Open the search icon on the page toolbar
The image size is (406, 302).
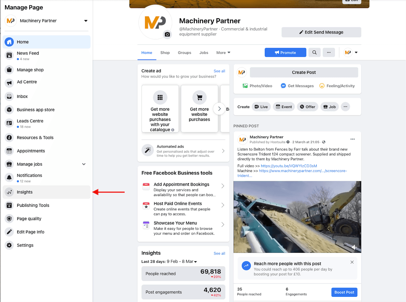[x=314, y=52]
